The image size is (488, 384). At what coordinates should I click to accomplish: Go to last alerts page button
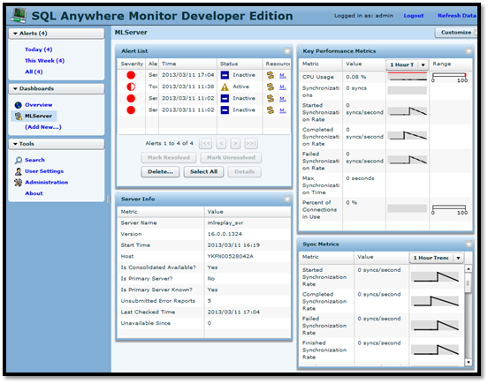pos(251,144)
